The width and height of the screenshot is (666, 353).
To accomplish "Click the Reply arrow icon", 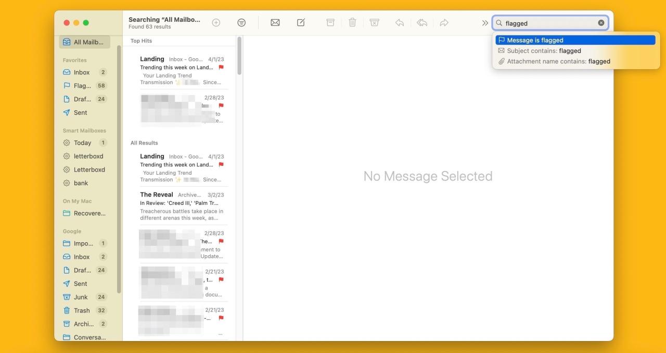I will 400,23.
